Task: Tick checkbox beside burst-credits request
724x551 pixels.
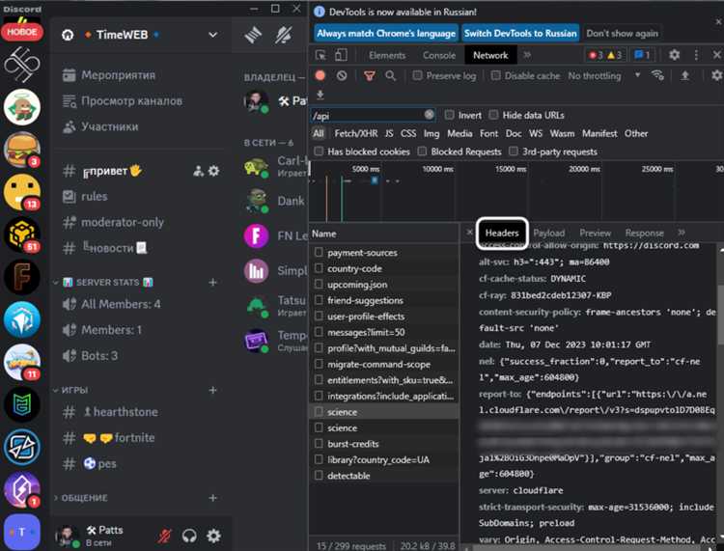Action: (x=319, y=444)
